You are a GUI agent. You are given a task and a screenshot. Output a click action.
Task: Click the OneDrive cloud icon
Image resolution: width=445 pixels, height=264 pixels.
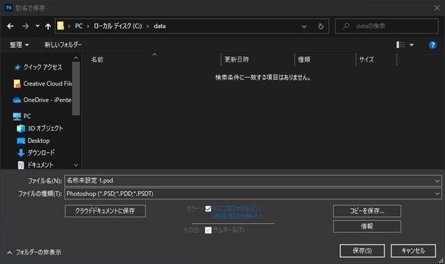click(x=17, y=100)
